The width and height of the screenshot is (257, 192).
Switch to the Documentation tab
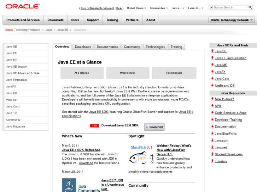107,47
